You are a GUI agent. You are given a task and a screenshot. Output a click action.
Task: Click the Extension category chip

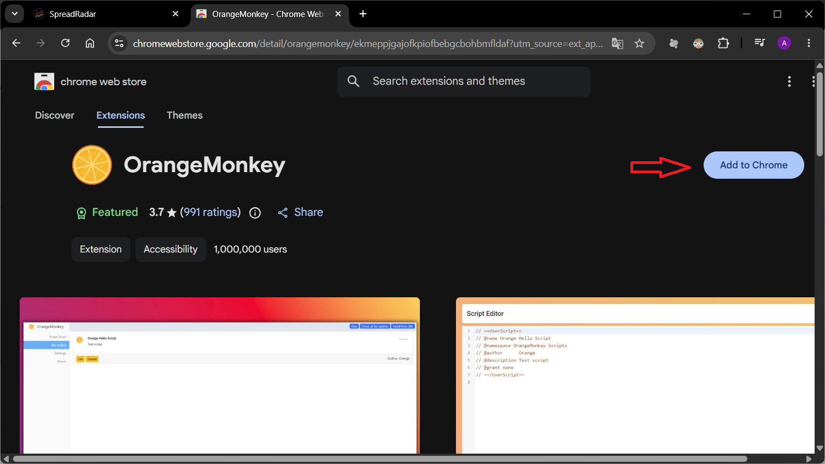[101, 249]
